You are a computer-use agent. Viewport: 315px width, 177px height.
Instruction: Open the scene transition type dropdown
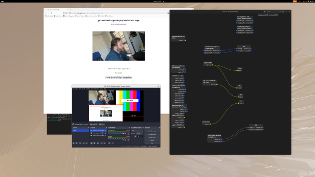(137, 131)
